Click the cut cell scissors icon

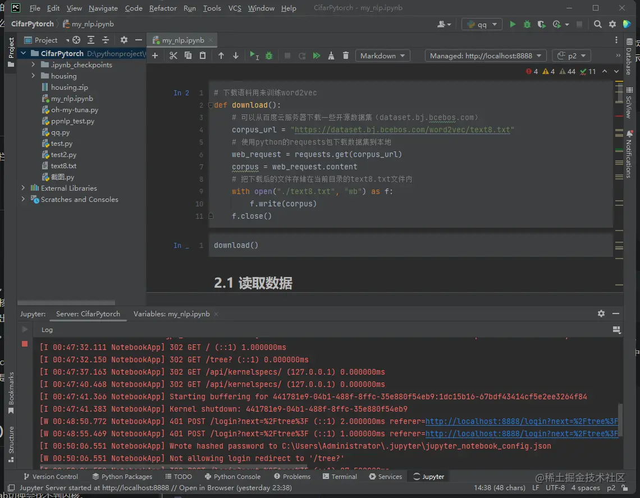(x=173, y=56)
